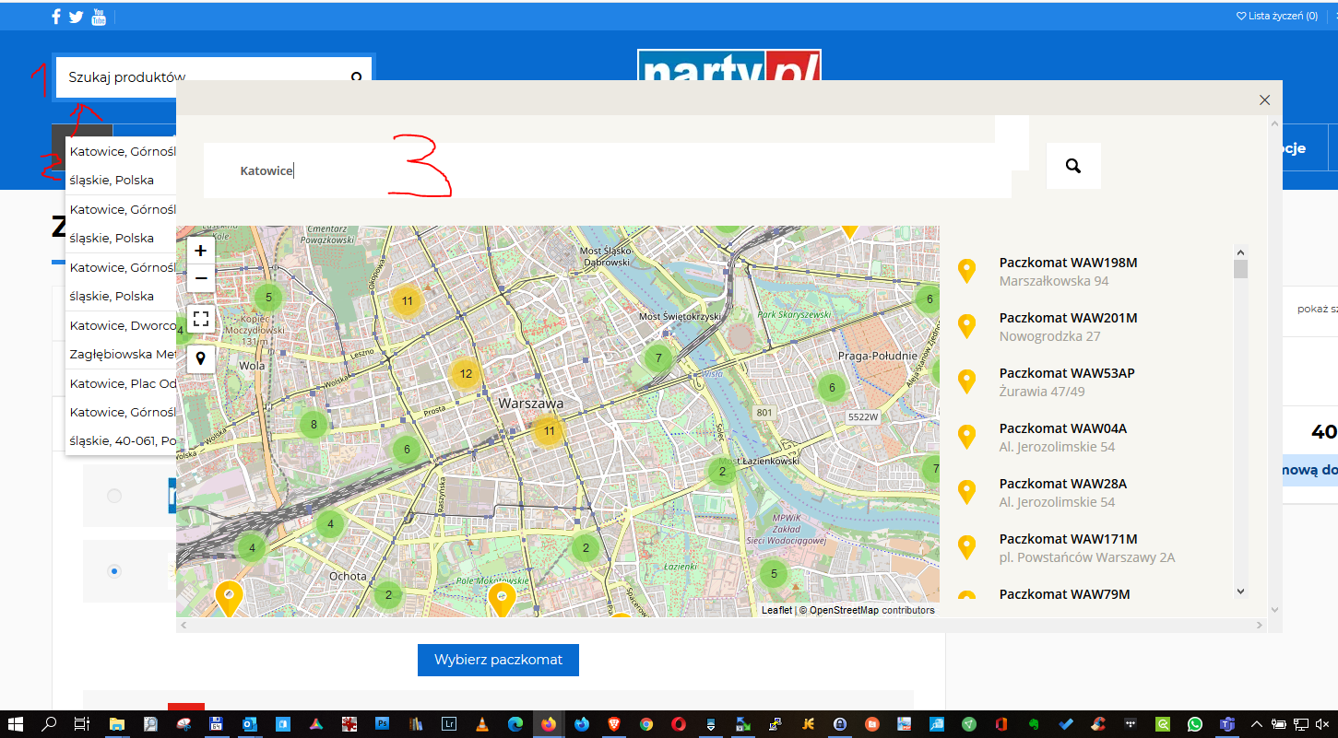Open Google Chrome from the taskbar
The width and height of the screenshot is (1338, 738).
tap(645, 724)
